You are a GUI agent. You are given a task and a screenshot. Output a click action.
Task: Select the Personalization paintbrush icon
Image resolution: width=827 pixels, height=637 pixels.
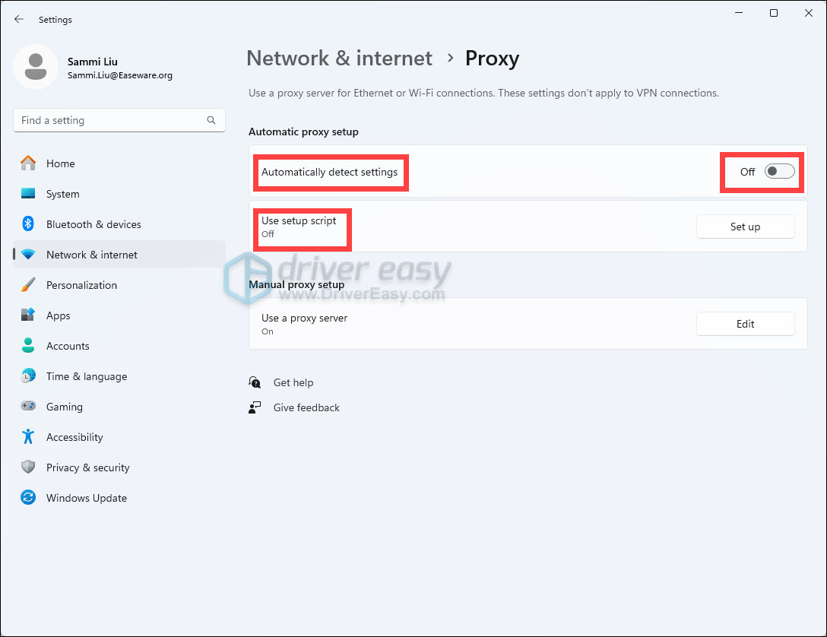tap(28, 285)
